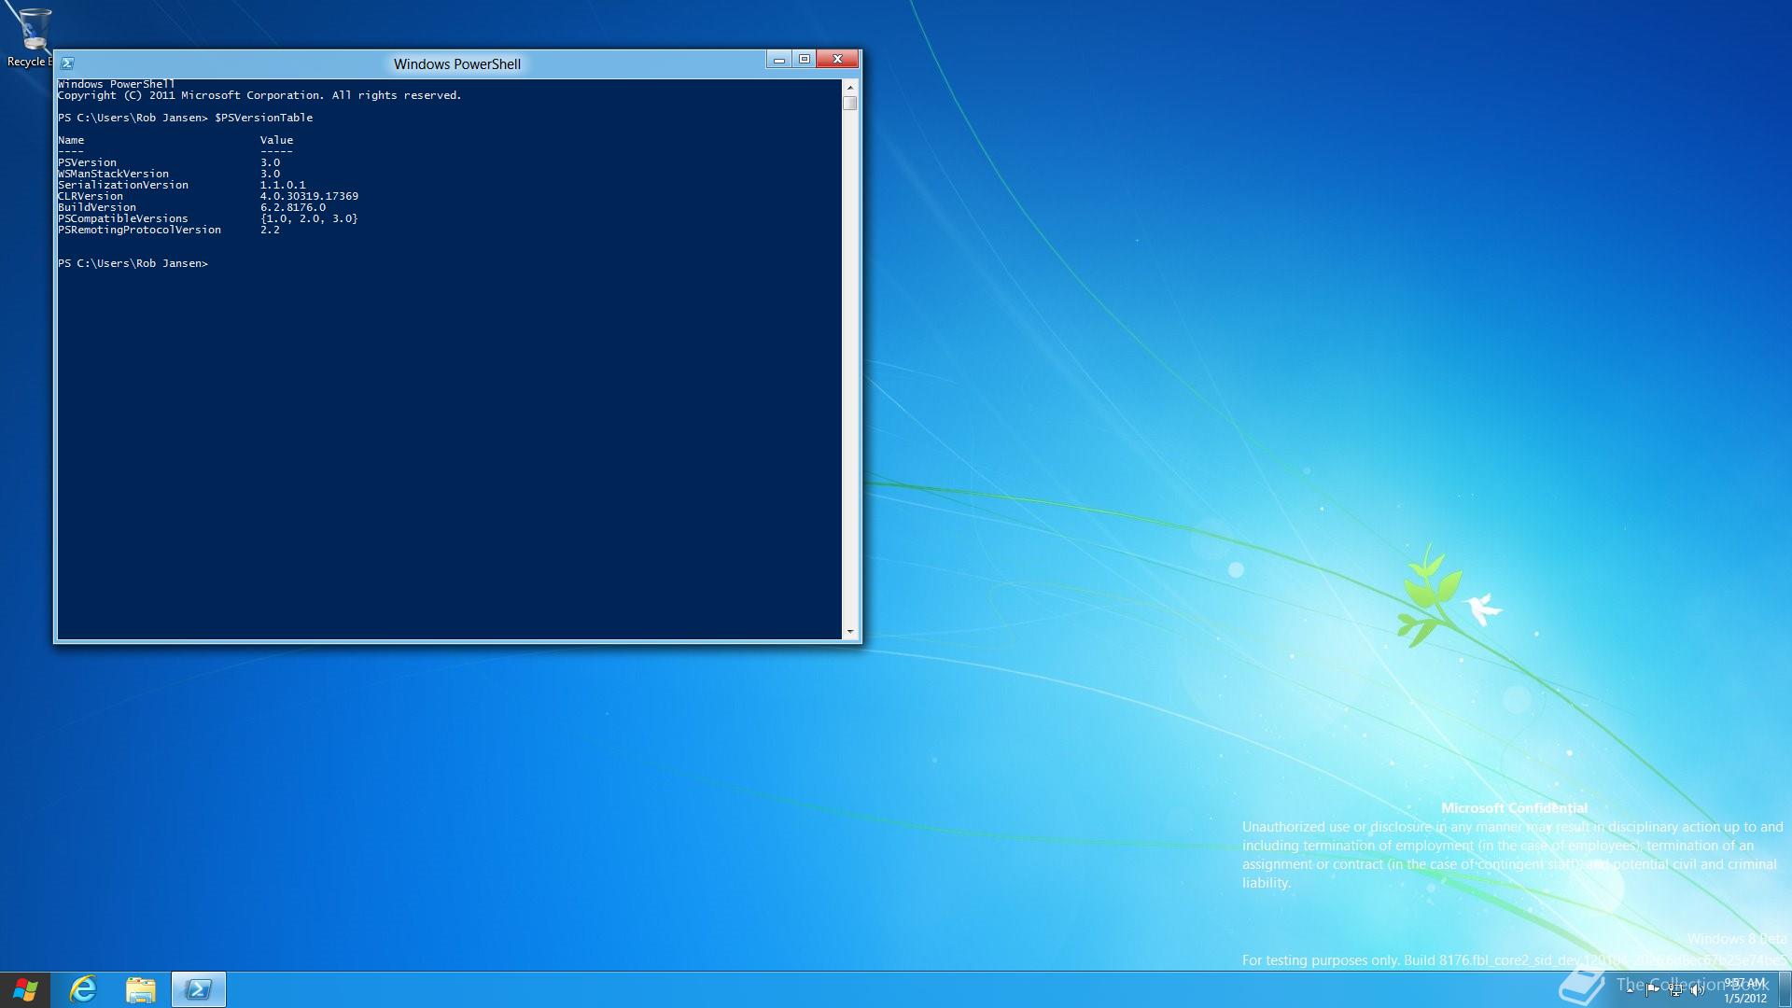1792x1008 pixels.
Task: Click the "$PSVersionTable" command text
Action: click(264, 118)
